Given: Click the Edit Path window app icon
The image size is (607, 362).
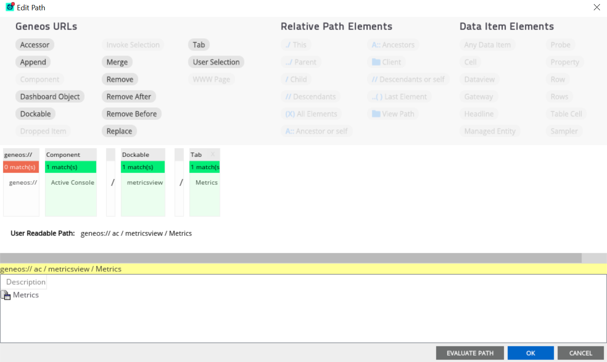Looking at the screenshot, I should (x=10, y=7).
